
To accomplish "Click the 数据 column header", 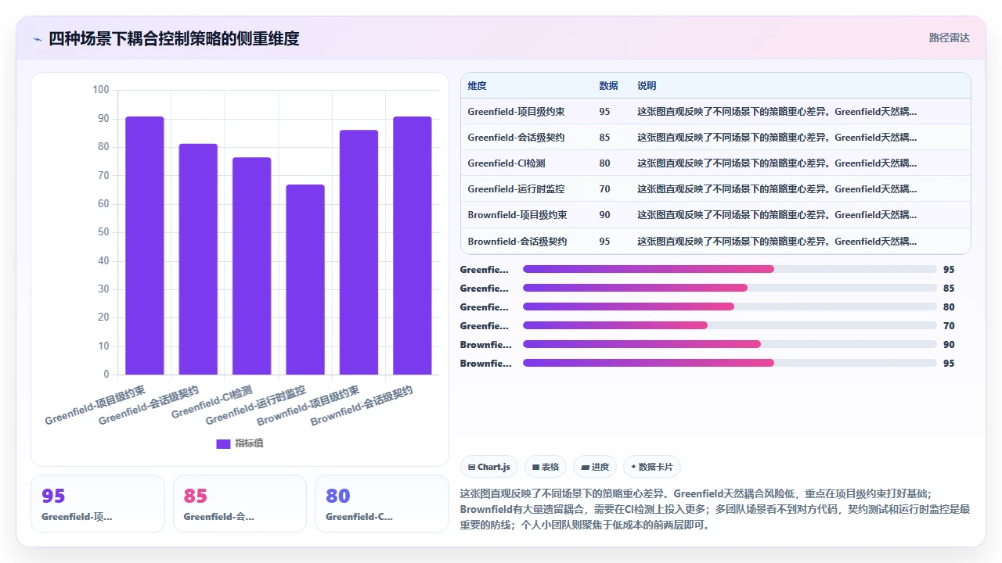I will point(608,86).
